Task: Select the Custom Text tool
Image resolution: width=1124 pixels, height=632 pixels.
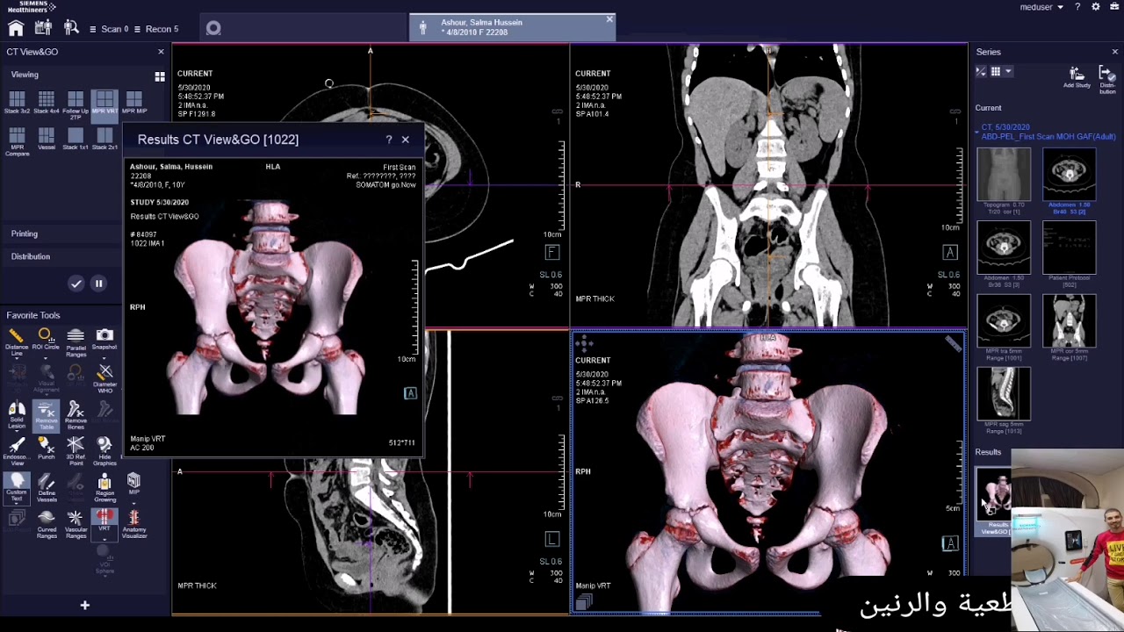Action: [17, 487]
